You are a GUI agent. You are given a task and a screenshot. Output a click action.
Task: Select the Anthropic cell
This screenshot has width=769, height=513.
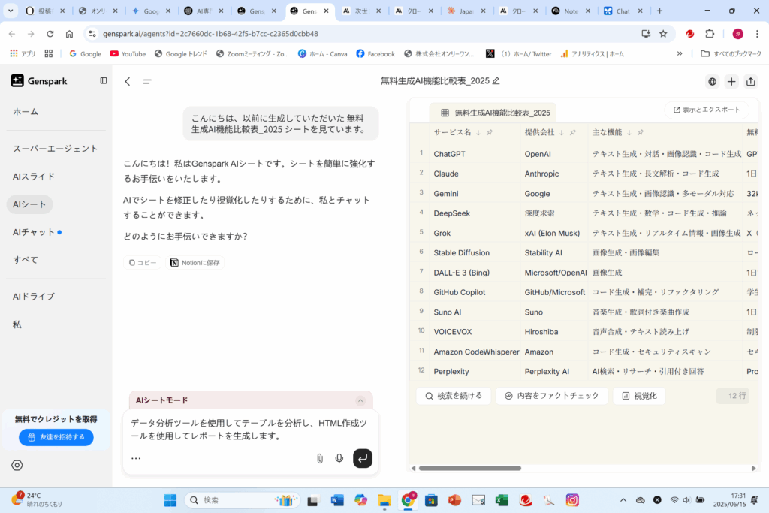(553, 174)
